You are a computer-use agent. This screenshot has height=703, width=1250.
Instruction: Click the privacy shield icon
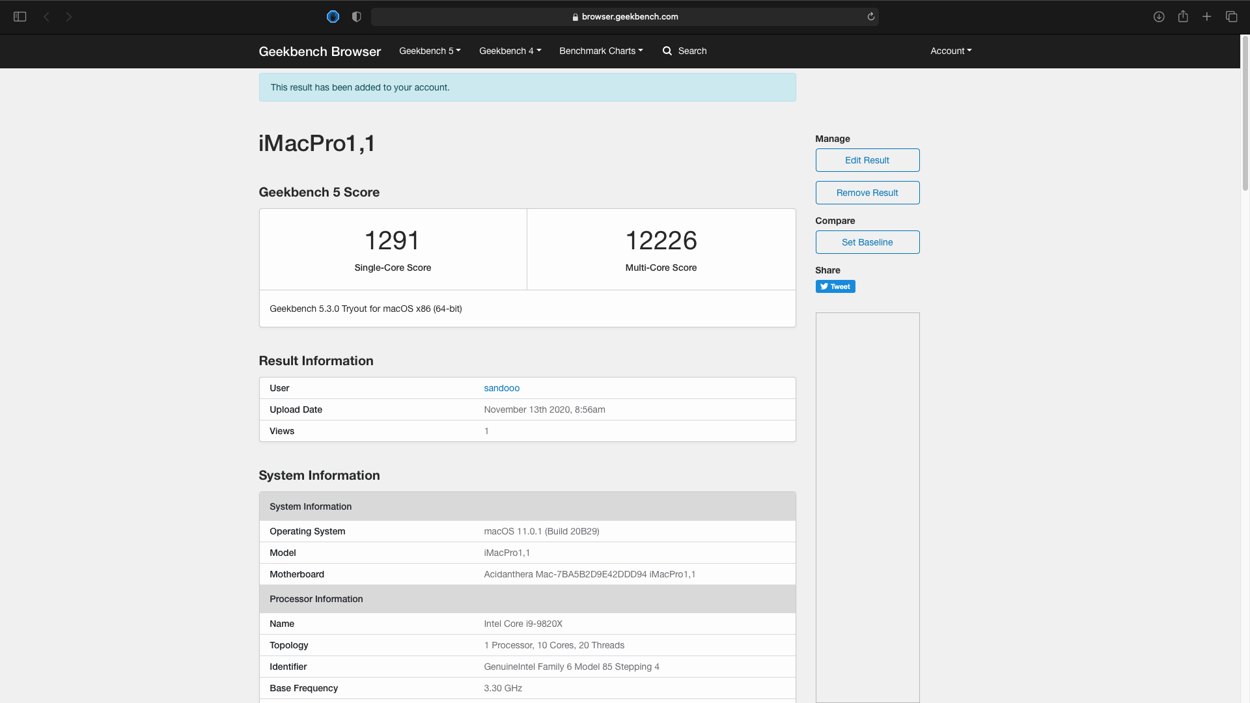click(356, 17)
